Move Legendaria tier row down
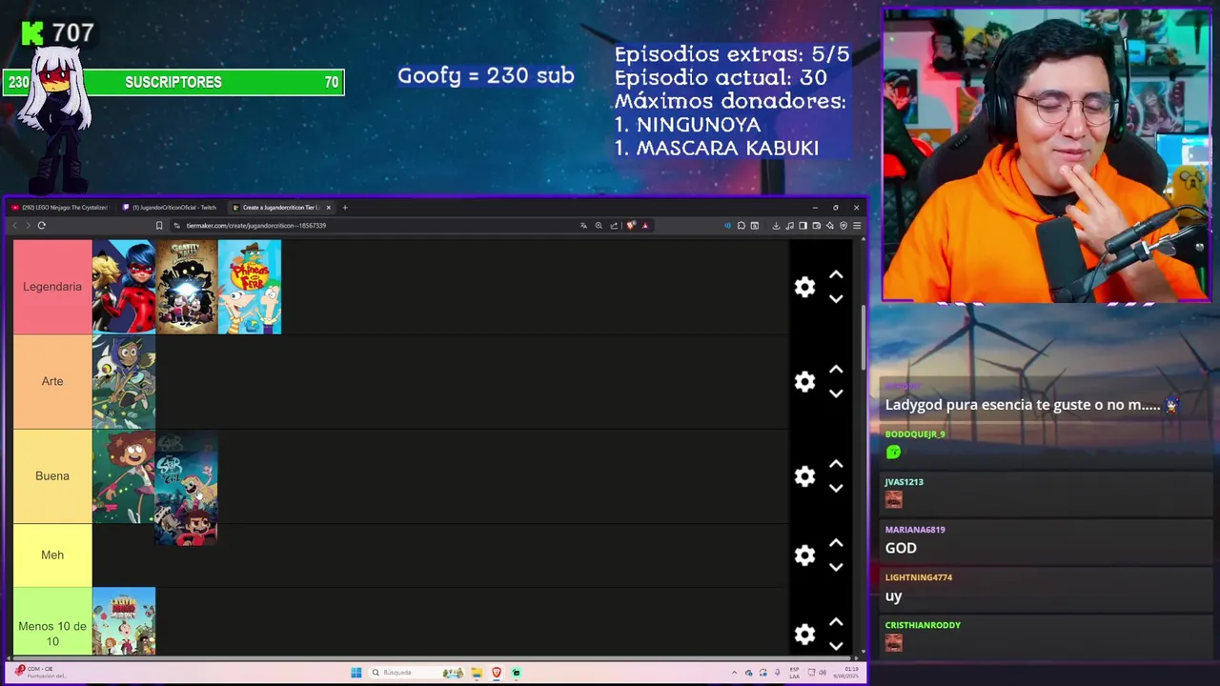 click(836, 298)
